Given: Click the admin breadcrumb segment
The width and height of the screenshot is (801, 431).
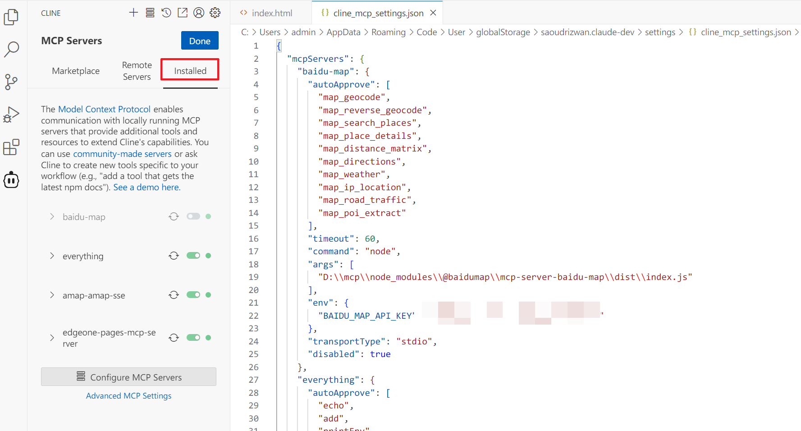Looking at the screenshot, I should pyautogui.click(x=303, y=32).
